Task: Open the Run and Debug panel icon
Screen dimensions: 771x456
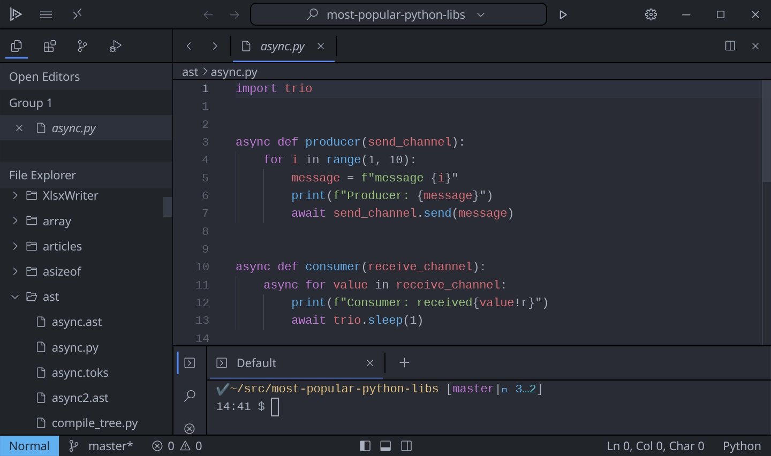Action: coord(115,47)
